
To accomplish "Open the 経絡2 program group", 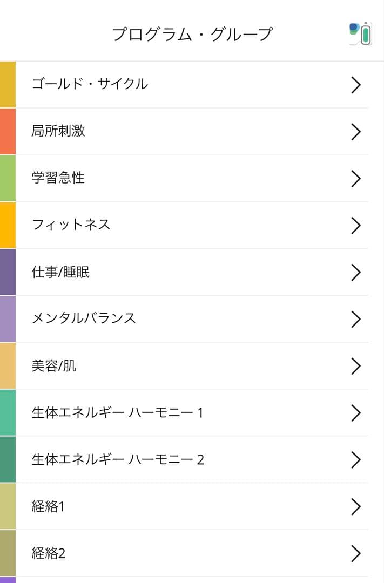I will pos(49,553).
